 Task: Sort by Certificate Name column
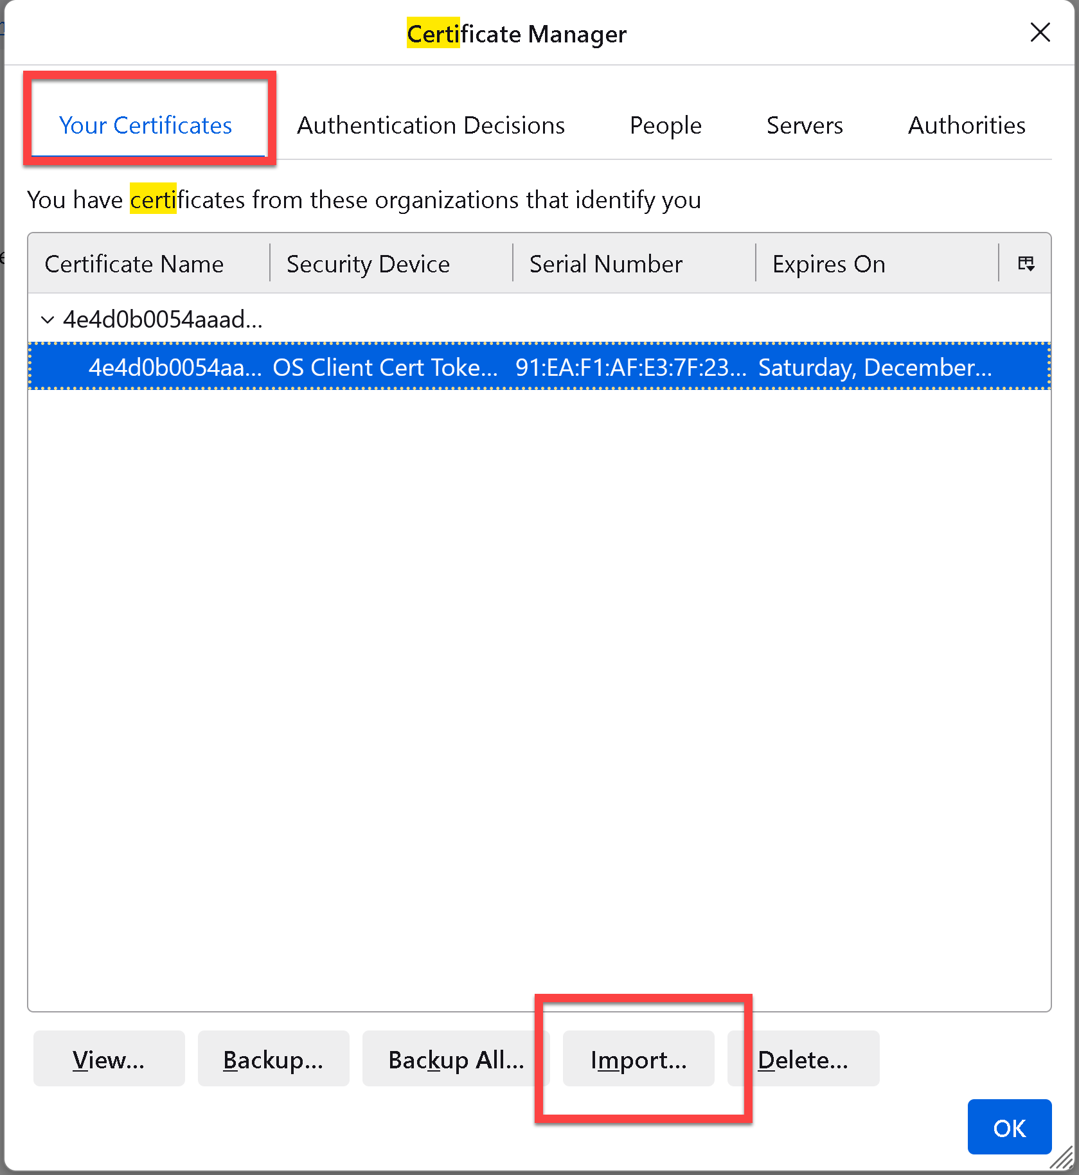134,264
